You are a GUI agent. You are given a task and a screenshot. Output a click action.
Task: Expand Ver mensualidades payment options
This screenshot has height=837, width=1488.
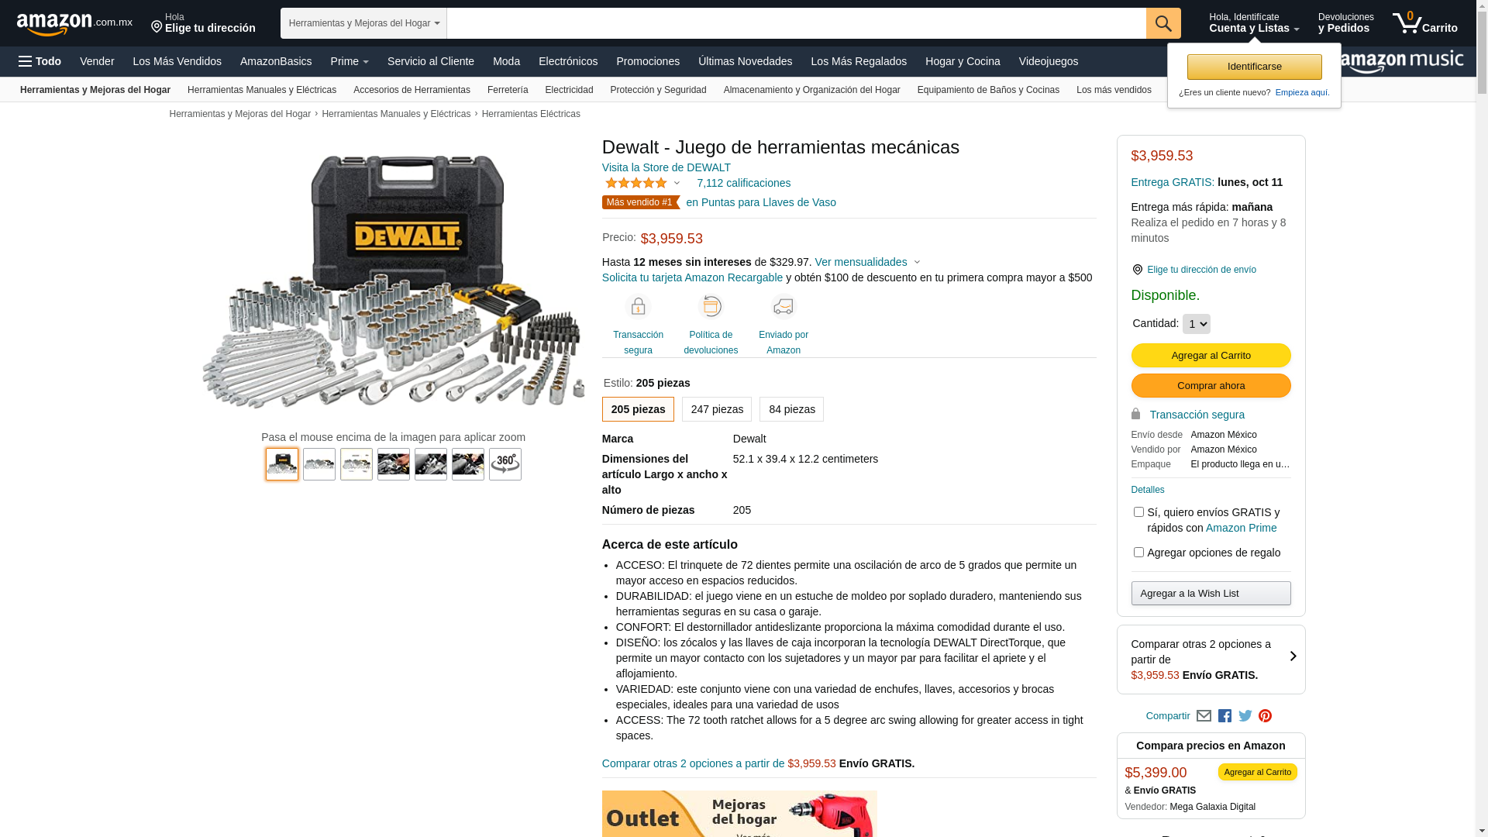point(867,262)
